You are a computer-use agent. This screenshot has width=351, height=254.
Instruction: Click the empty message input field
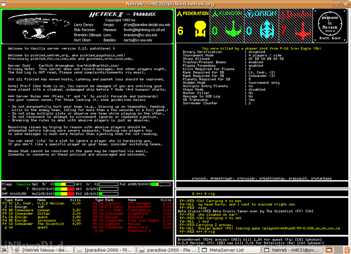(262, 185)
